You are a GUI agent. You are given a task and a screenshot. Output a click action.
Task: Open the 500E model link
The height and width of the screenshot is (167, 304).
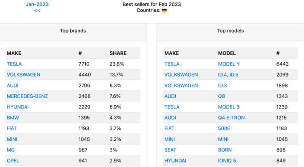pos(224,128)
